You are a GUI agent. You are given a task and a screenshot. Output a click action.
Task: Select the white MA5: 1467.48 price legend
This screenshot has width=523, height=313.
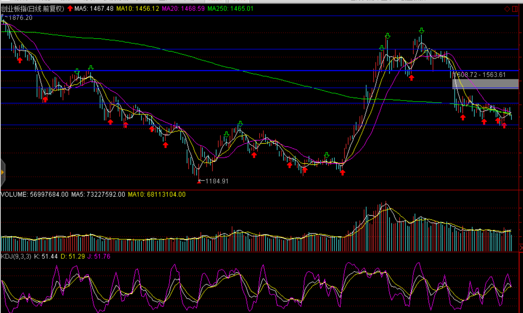pyautogui.click(x=94, y=8)
